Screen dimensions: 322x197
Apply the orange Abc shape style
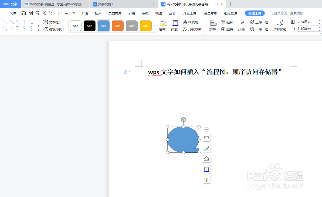point(117,26)
